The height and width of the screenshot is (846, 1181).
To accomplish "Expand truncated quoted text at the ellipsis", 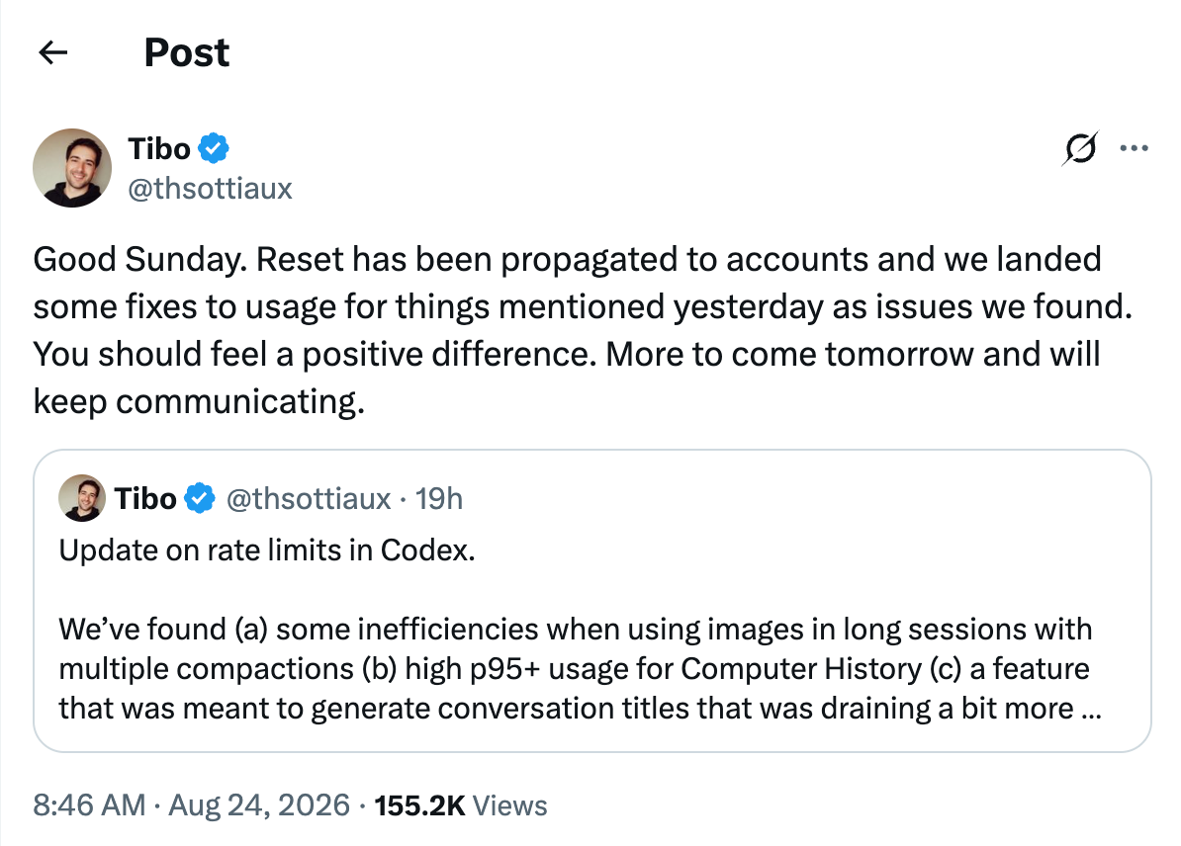I will (x=1091, y=709).
